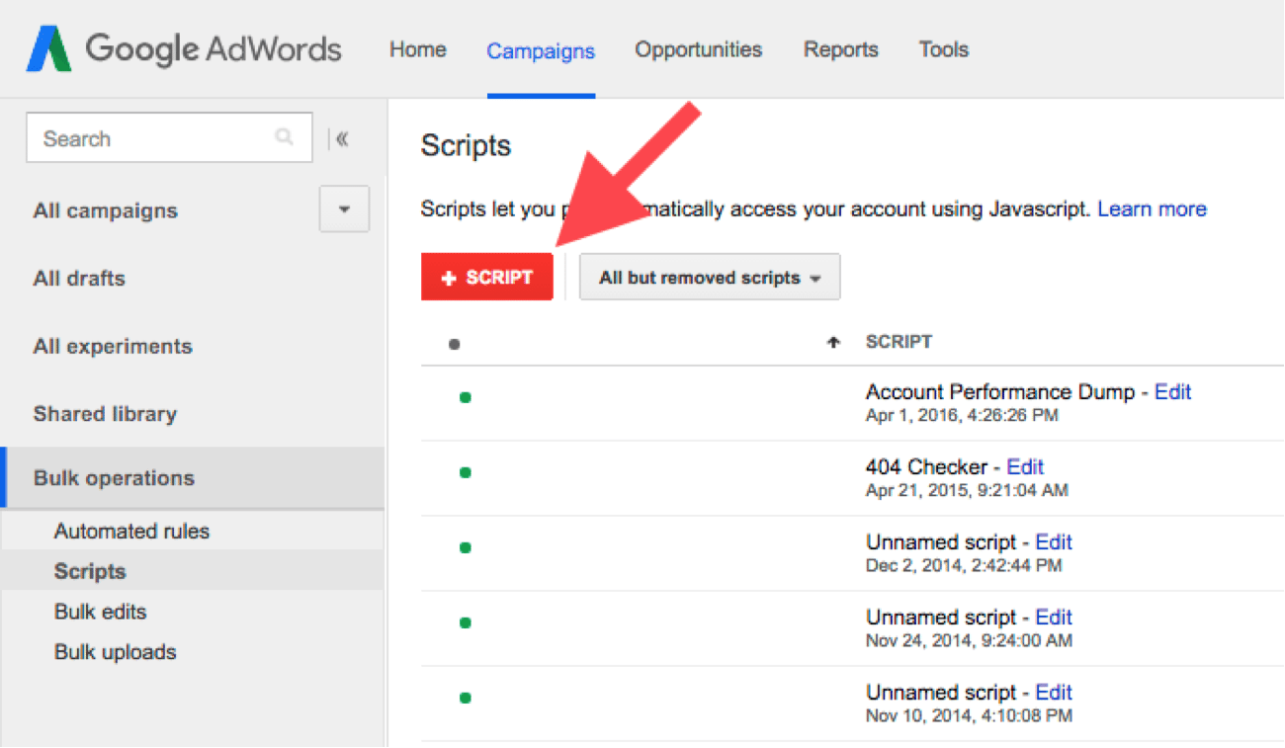The width and height of the screenshot is (1285, 748).
Task: Select Bulk operations in the sidebar
Action: [193, 478]
